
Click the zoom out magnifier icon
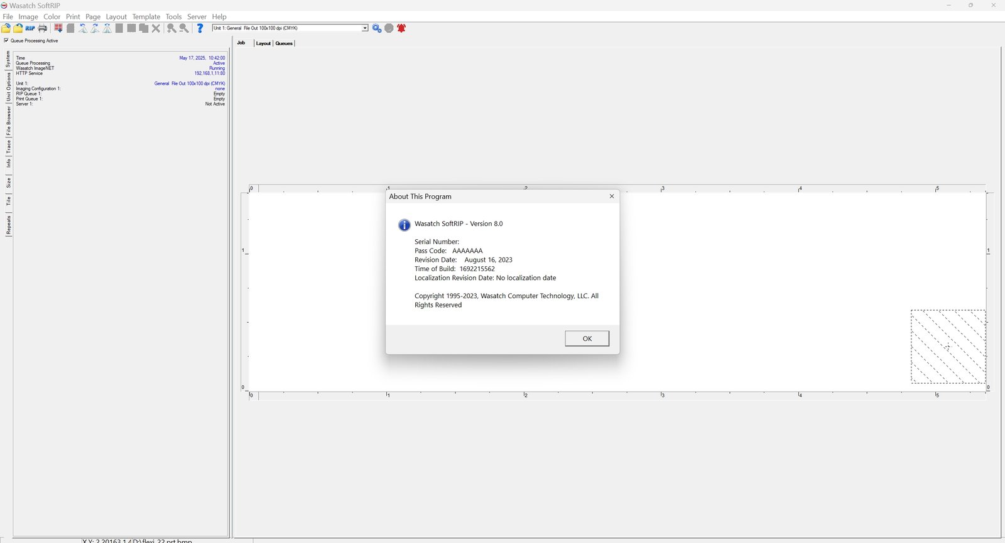tap(184, 28)
